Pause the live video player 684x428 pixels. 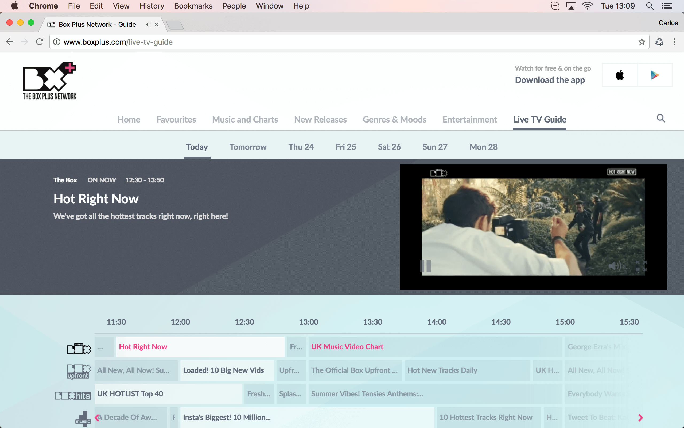click(425, 266)
